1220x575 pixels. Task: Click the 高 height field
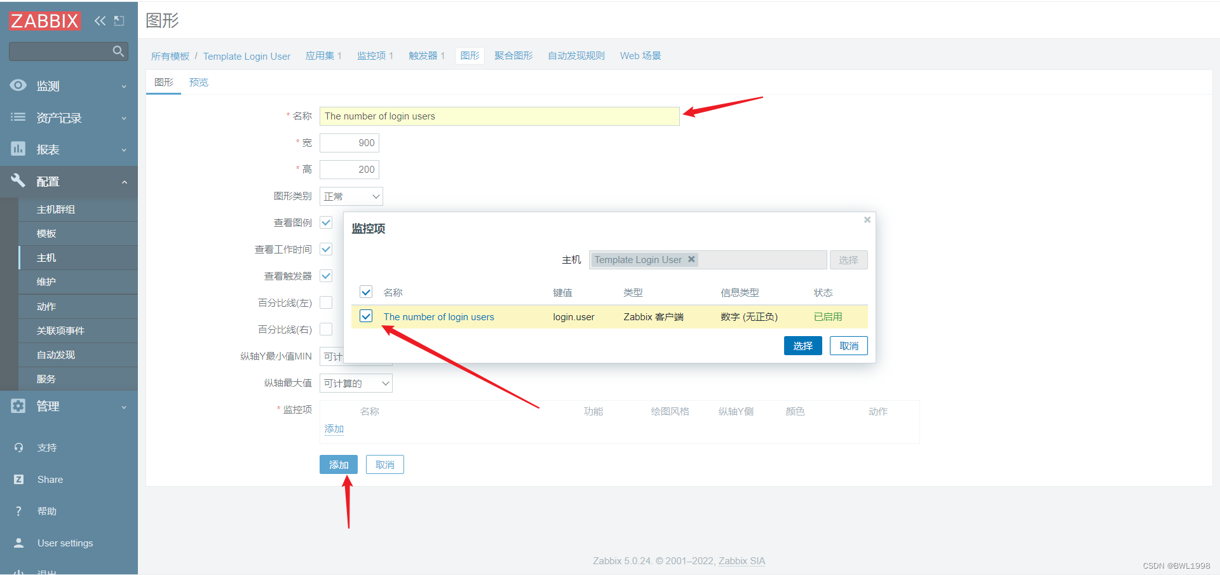pos(349,170)
